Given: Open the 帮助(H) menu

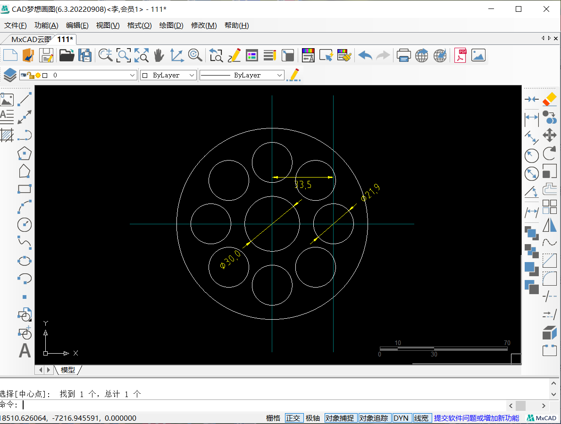Looking at the screenshot, I should (236, 25).
